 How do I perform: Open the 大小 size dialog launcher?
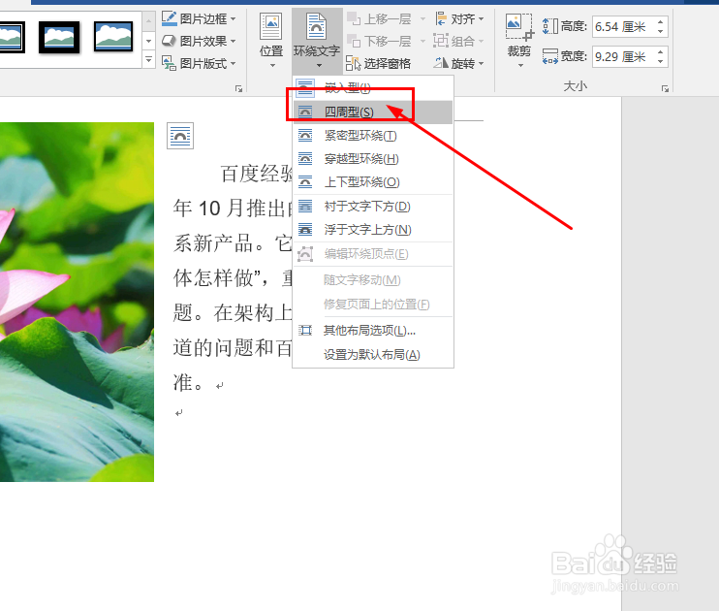665,88
